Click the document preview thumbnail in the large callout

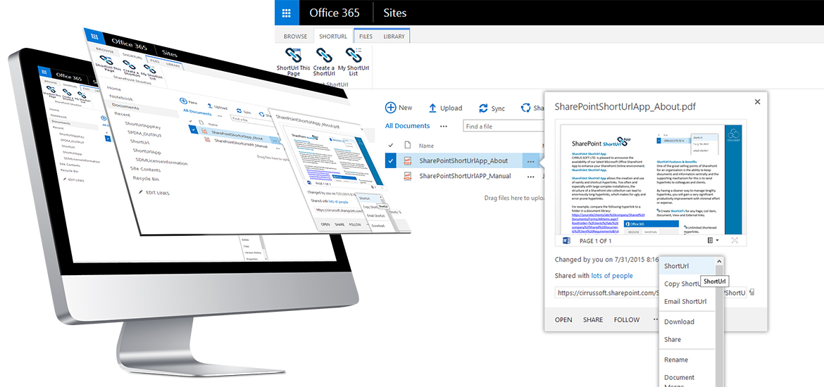(651, 179)
